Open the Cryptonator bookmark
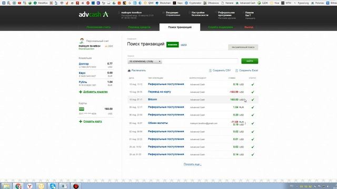 193,3
